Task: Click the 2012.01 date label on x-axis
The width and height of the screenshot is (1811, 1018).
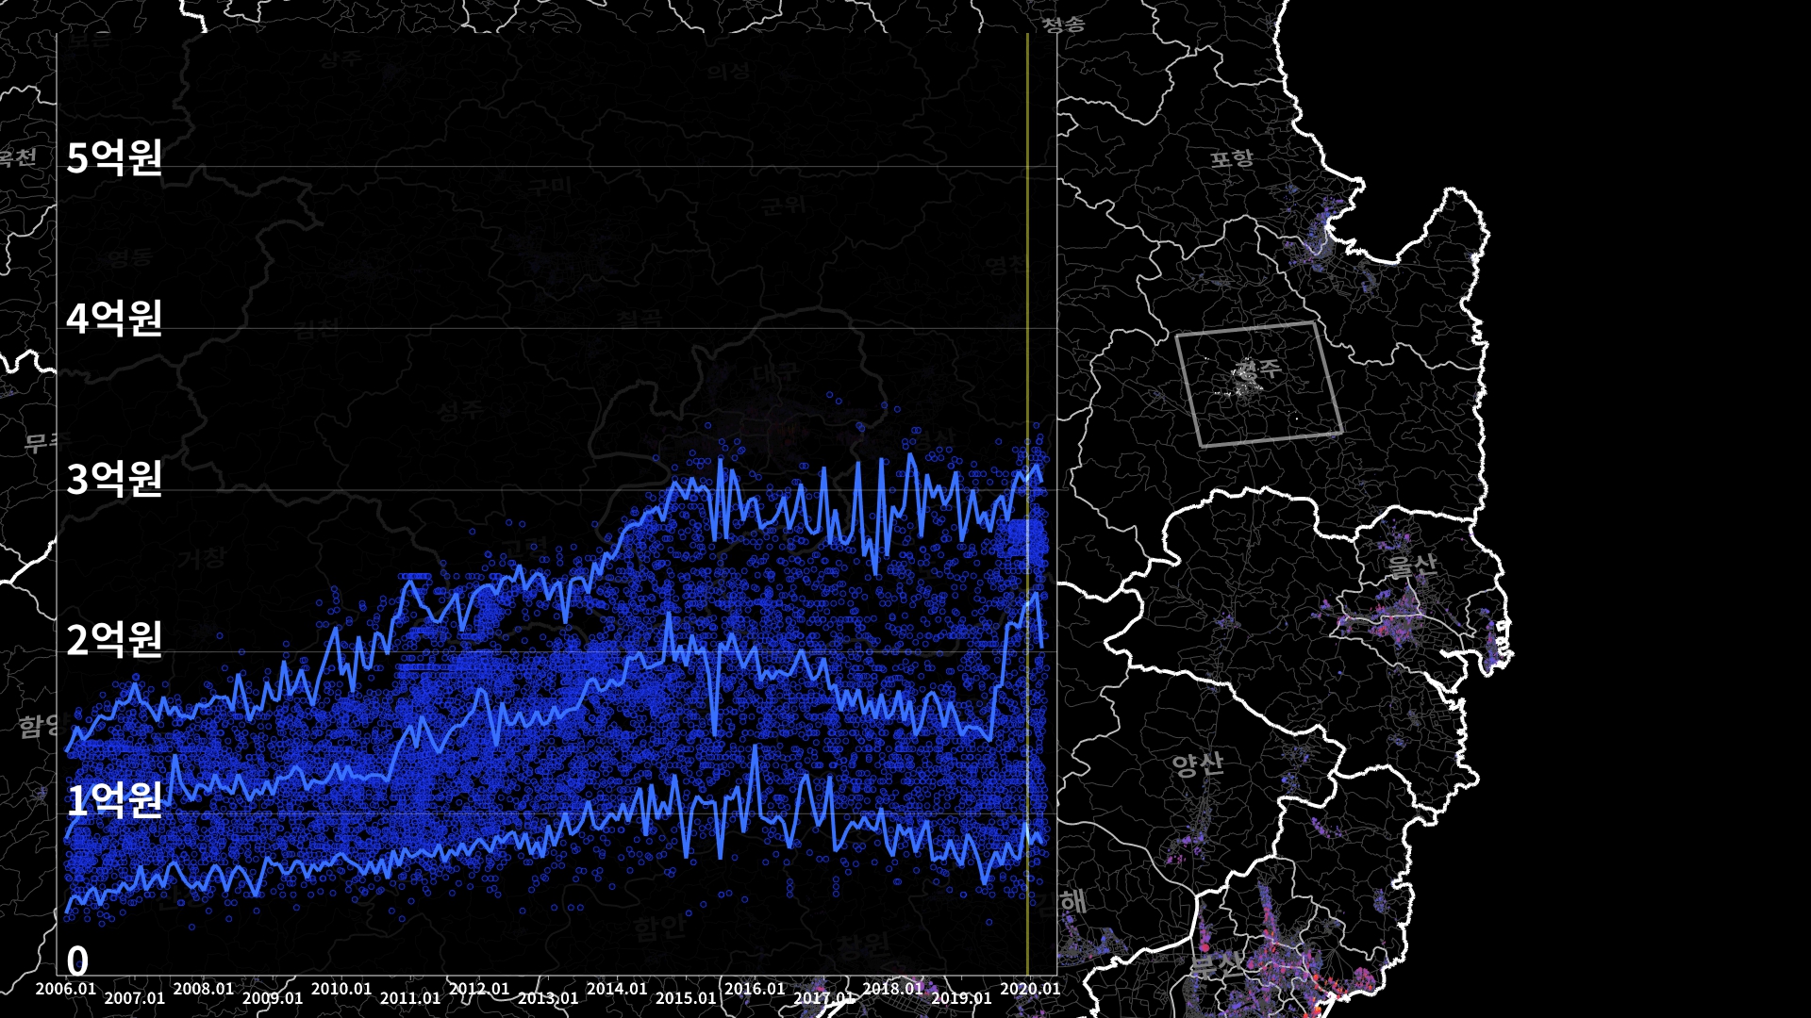Action: click(479, 989)
